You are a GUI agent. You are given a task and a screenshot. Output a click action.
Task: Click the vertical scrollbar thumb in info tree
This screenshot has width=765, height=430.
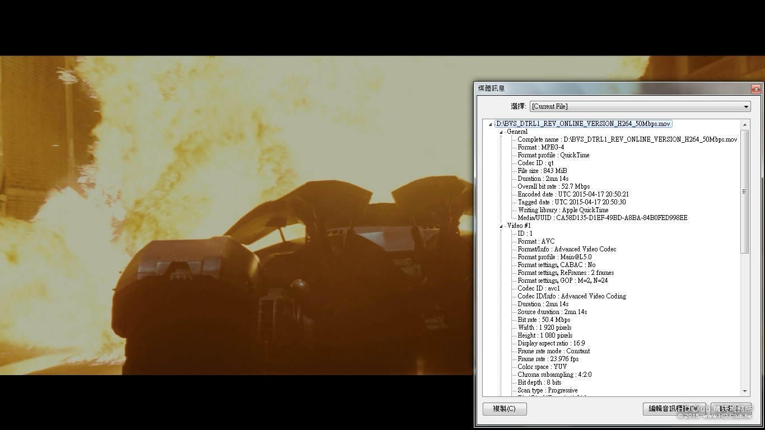745,191
